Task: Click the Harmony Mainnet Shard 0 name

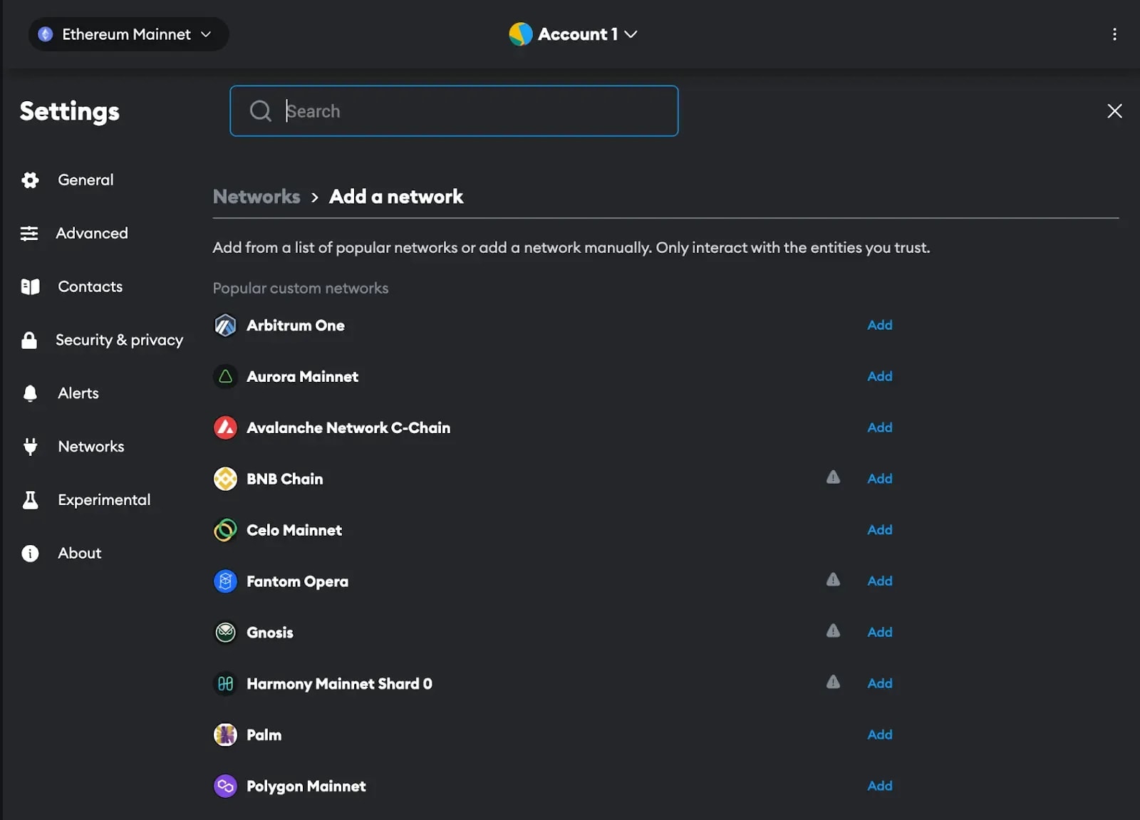Action: click(x=339, y=684)
